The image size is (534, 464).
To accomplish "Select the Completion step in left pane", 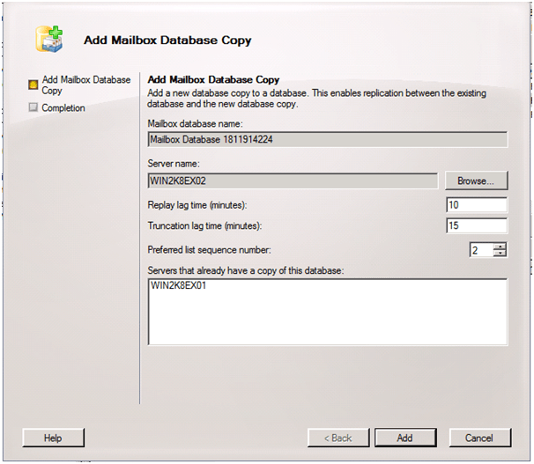I will 63,108.
